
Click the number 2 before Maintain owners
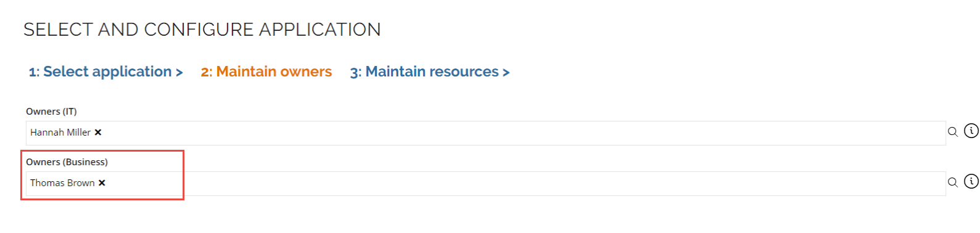205,73
